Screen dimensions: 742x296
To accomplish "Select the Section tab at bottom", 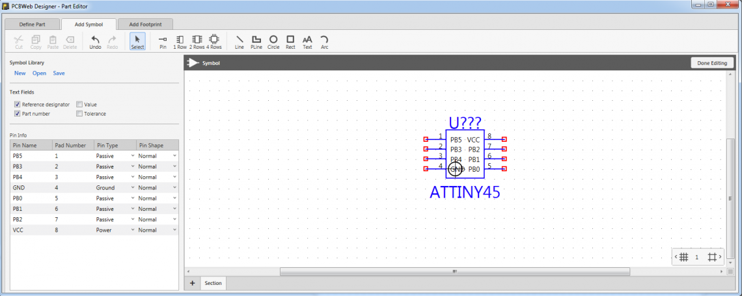I will click(213, 283).
